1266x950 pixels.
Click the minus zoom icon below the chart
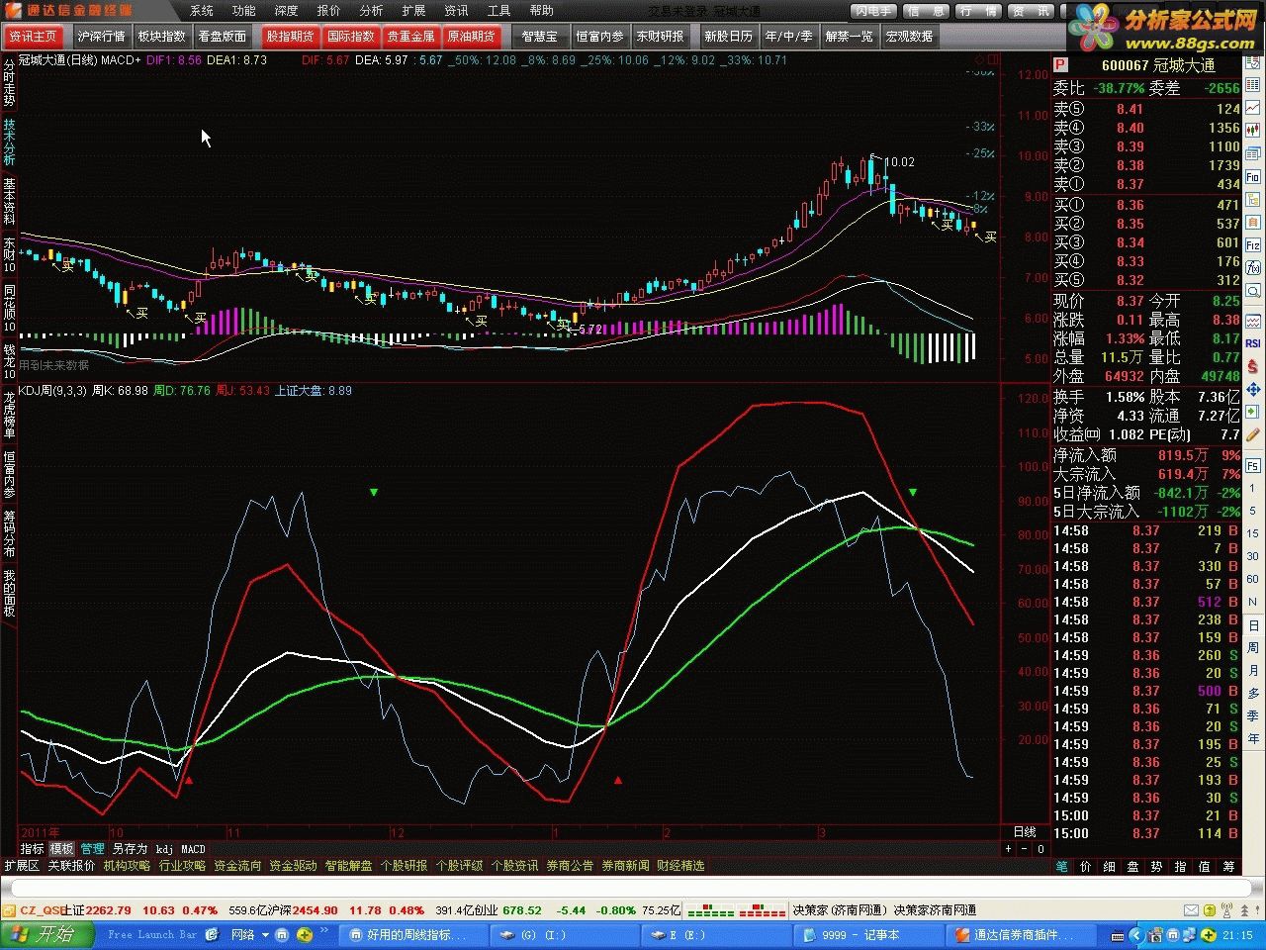[x=1025, y=849]
